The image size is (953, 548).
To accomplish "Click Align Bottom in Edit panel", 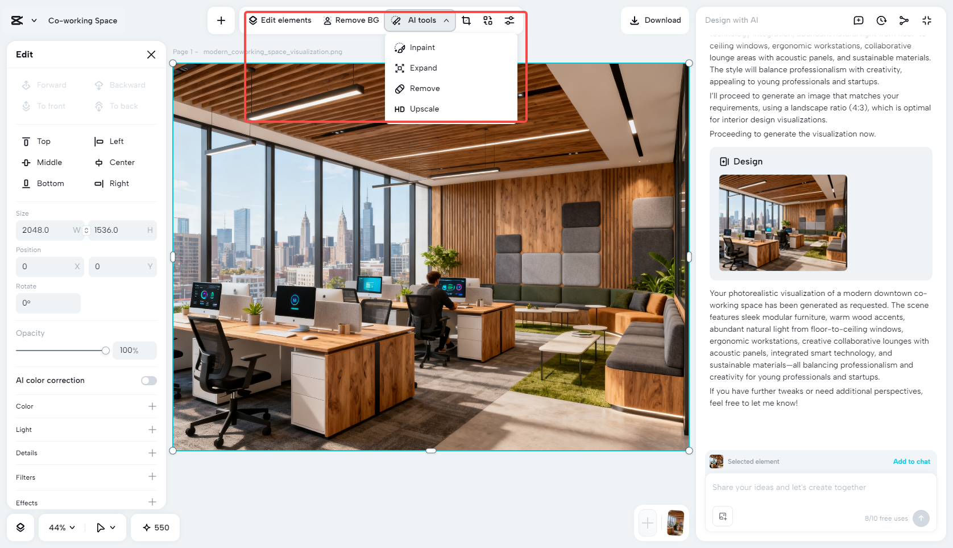I will coord(43,183).
